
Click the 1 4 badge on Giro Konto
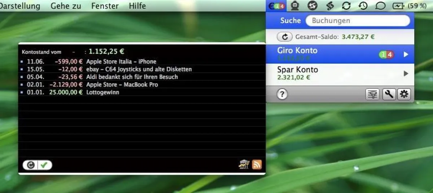pyautogui.click(x=386, y=54)
